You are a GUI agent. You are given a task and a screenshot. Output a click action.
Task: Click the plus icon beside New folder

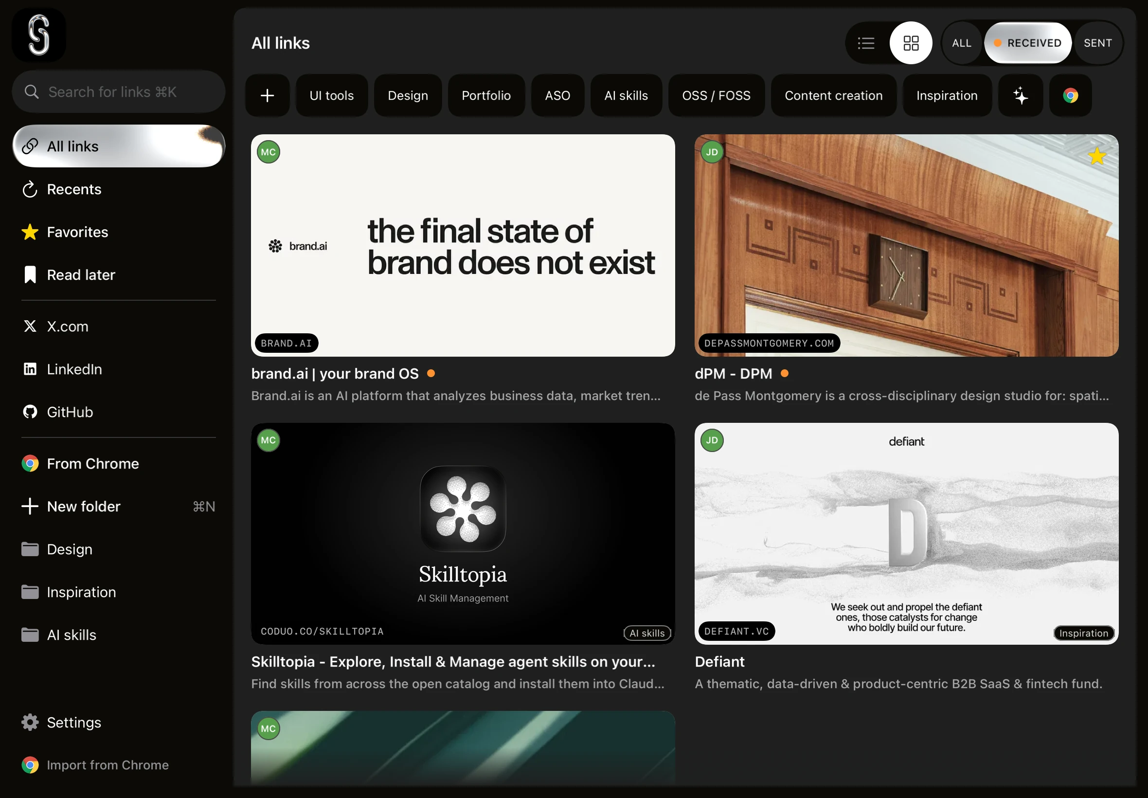click(30, 506)
